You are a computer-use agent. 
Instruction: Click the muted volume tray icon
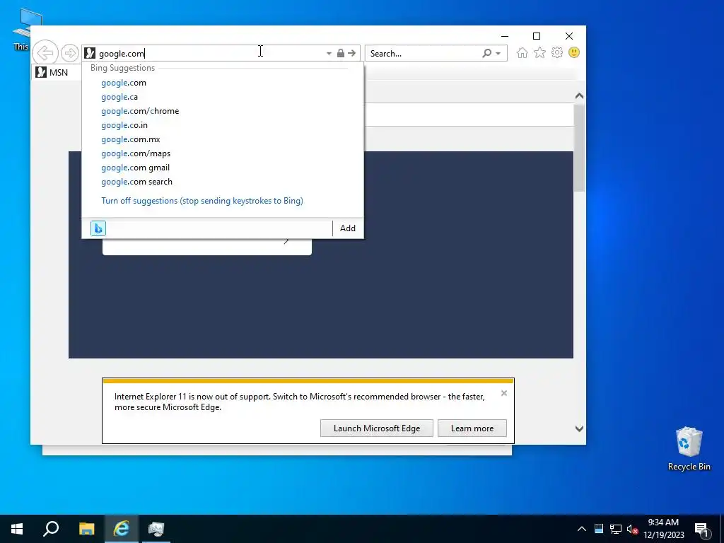pos(632,529)
